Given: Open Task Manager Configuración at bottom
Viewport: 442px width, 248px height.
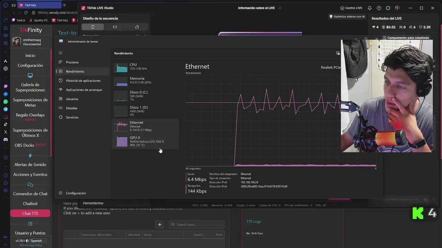Looking at the screenshot, I should tap(83, 193).
